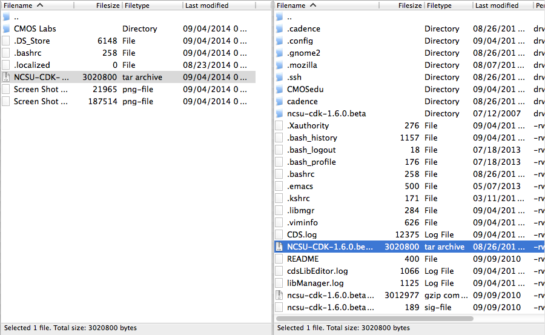
Task: Sort local pane by Filesize column header
Action: [x=98, y=5]
